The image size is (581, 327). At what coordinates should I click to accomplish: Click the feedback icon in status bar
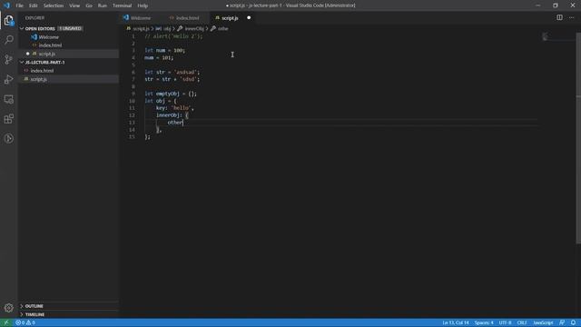pos(562,322)
